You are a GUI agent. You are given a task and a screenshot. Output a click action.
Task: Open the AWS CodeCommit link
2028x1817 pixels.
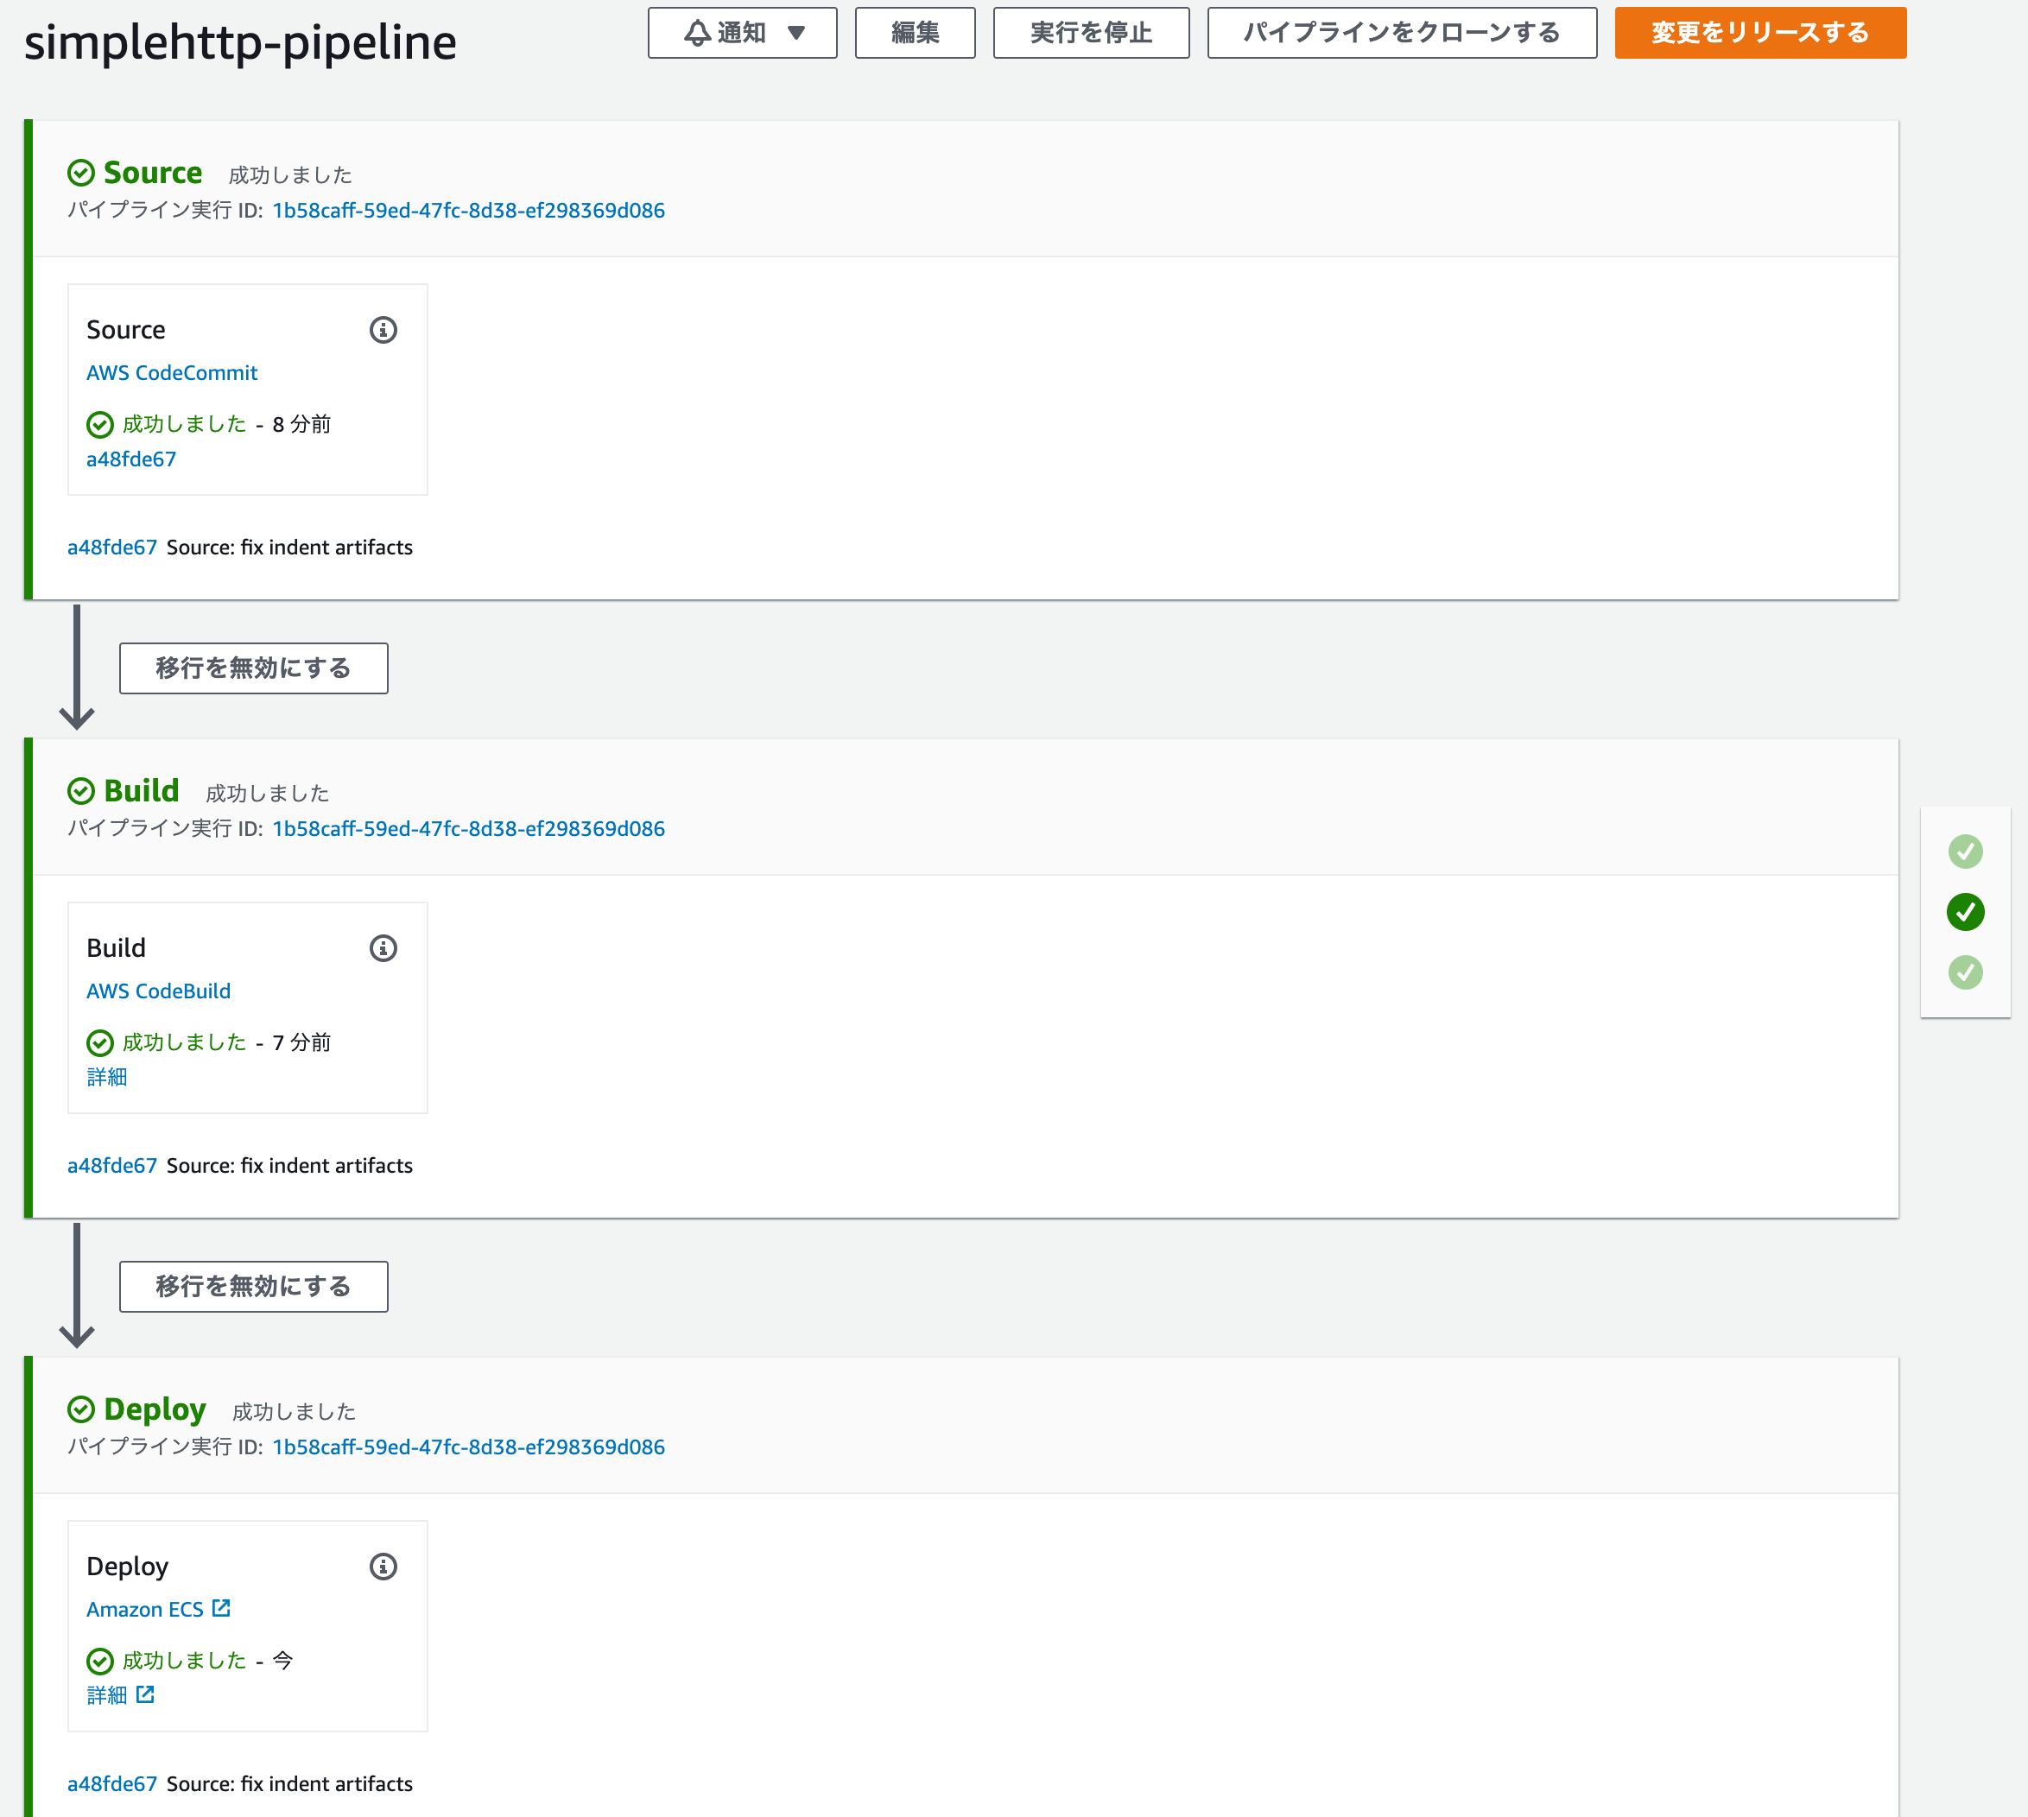click(172, 372)
